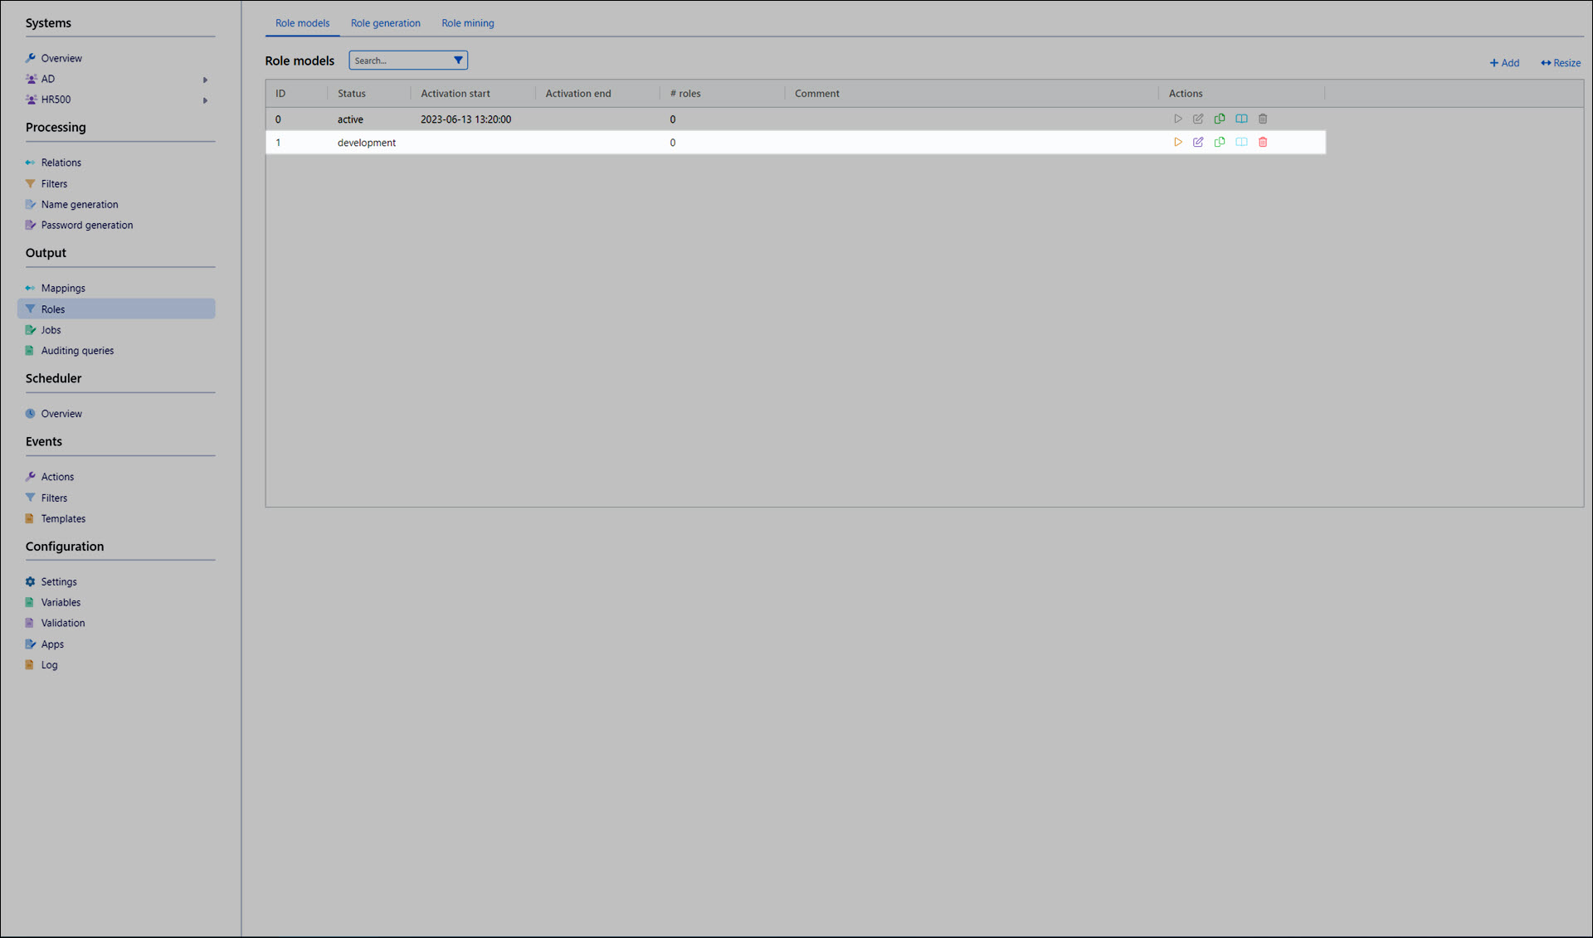This screenshot has height=938, width=1593.
Task: Click the gray edit icon in active row
Action: (1198, 119)
